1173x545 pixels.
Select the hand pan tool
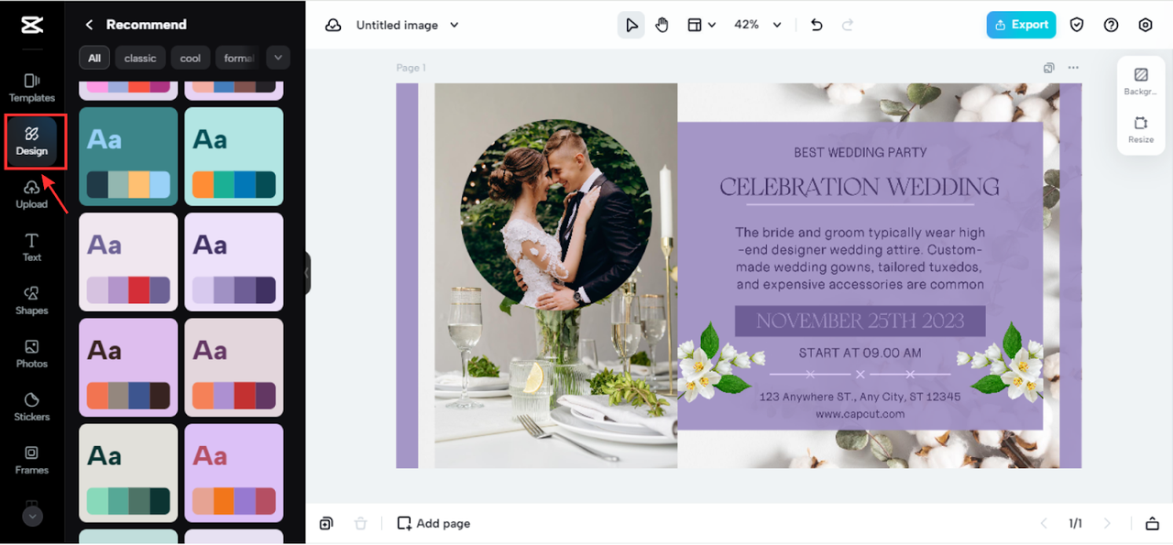[x=663, y=25]
